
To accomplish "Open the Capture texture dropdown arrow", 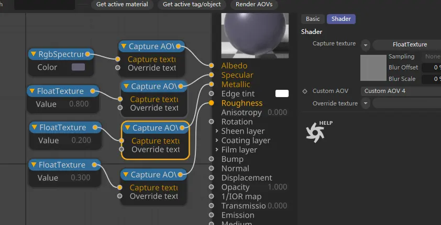I will 366,45.
